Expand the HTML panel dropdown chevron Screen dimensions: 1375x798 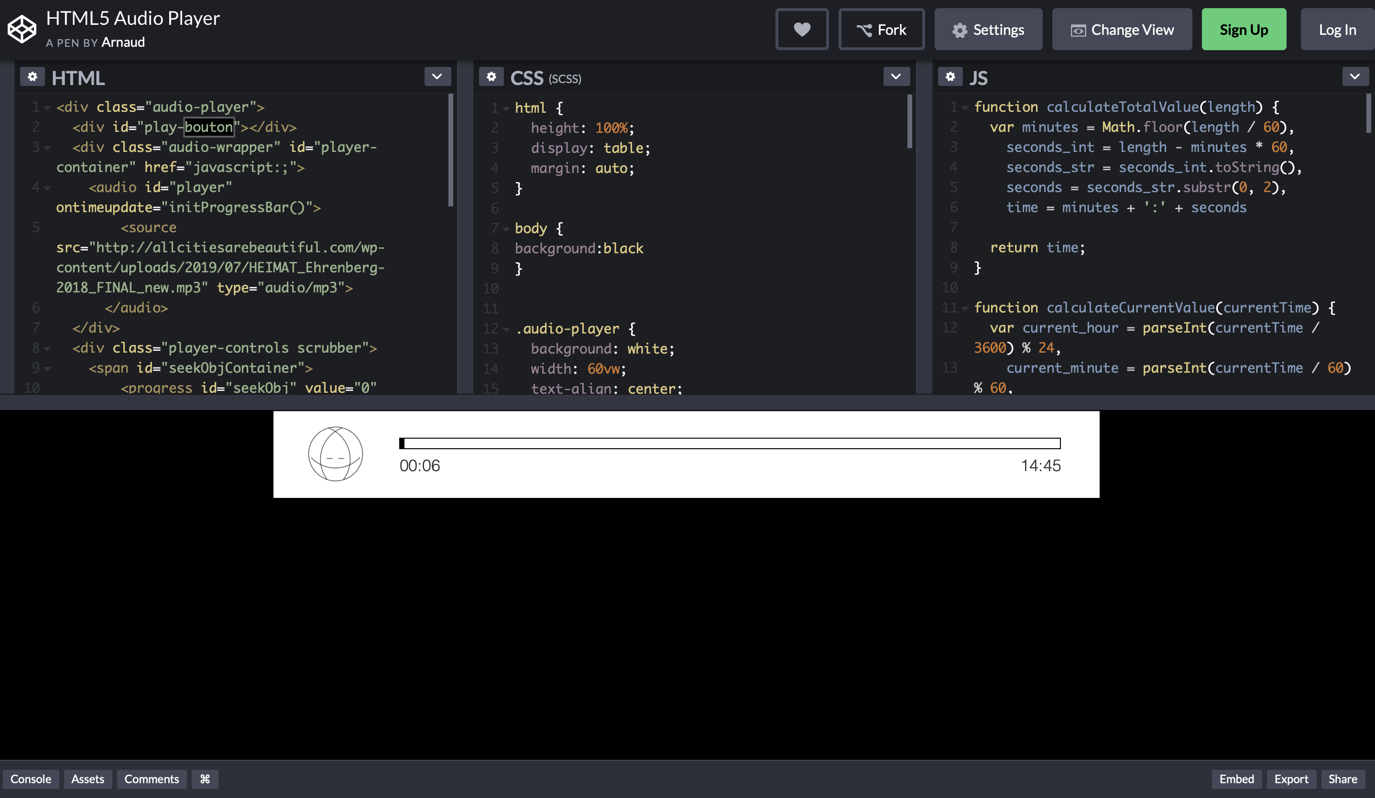click(437, 77)
